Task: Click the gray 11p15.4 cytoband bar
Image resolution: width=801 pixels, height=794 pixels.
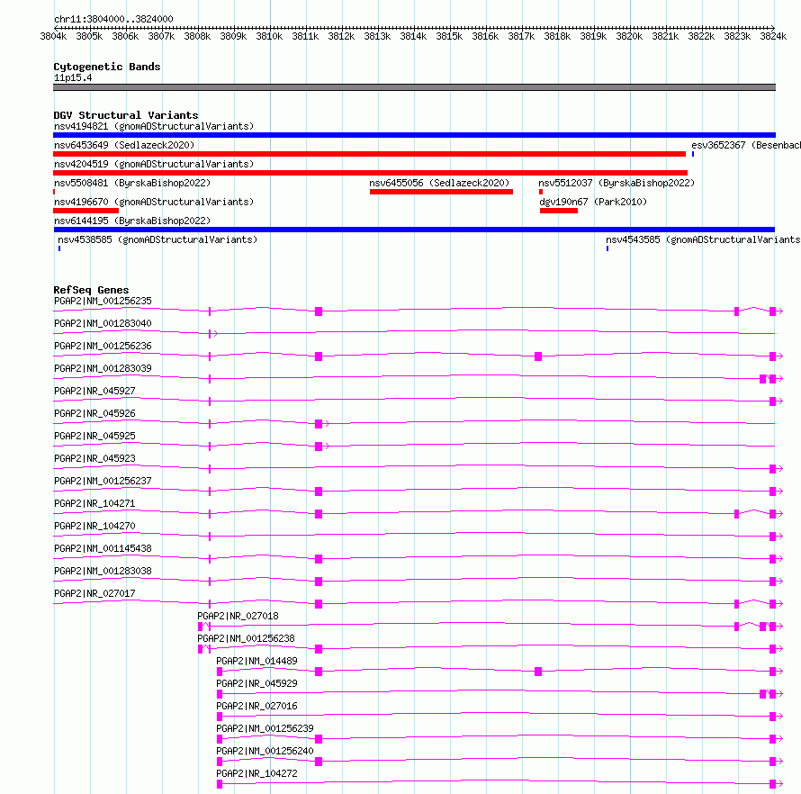Action: pyautogui.click(x=414, y=87)
